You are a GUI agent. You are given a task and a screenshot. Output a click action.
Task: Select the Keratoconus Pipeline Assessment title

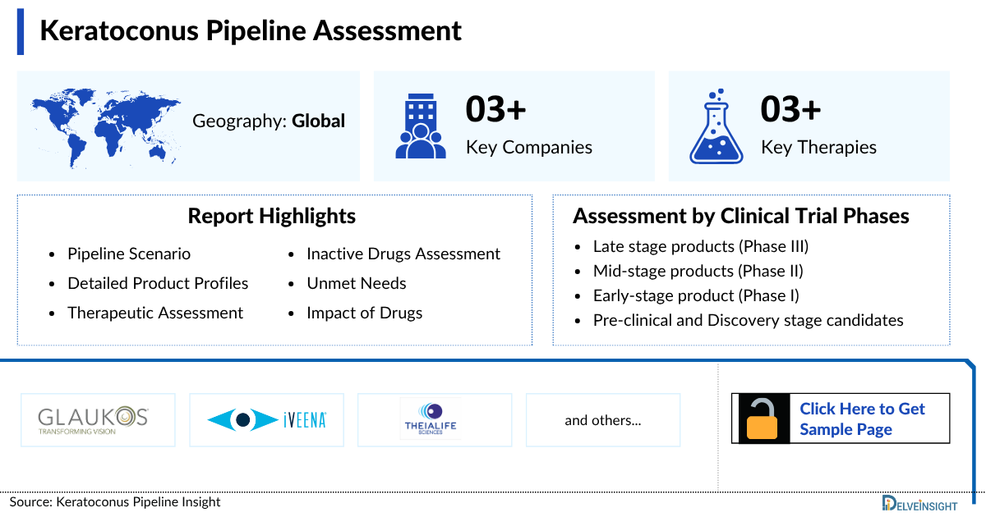pos(251,30)
